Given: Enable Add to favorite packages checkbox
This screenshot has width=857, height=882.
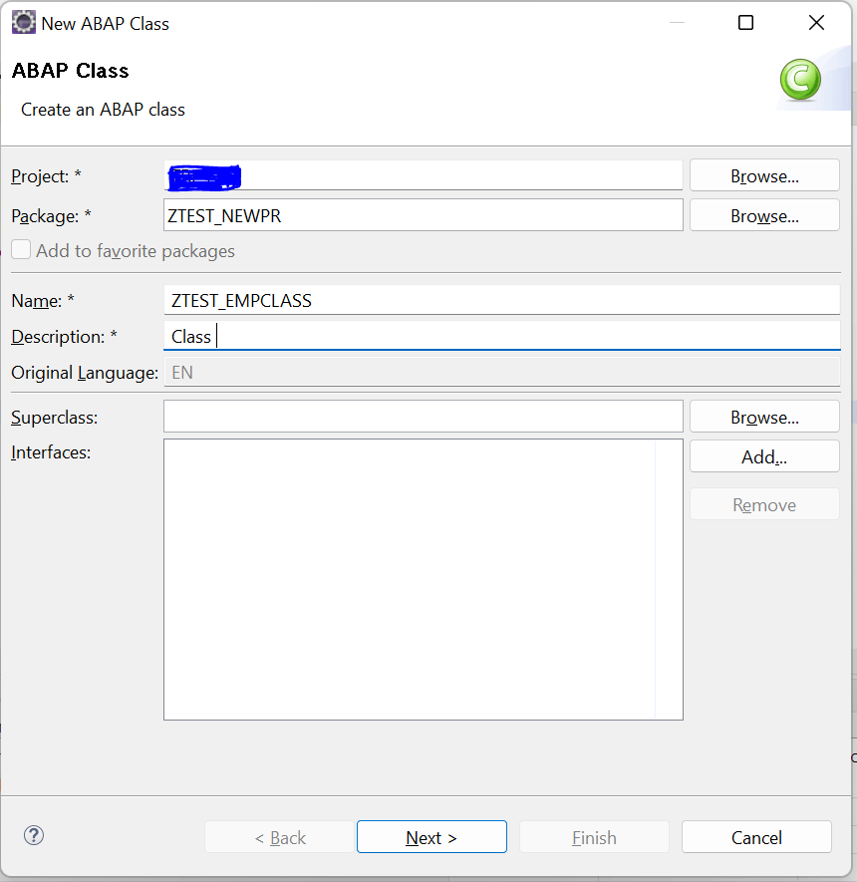Looking at the screenshot, I should point(21,249).
